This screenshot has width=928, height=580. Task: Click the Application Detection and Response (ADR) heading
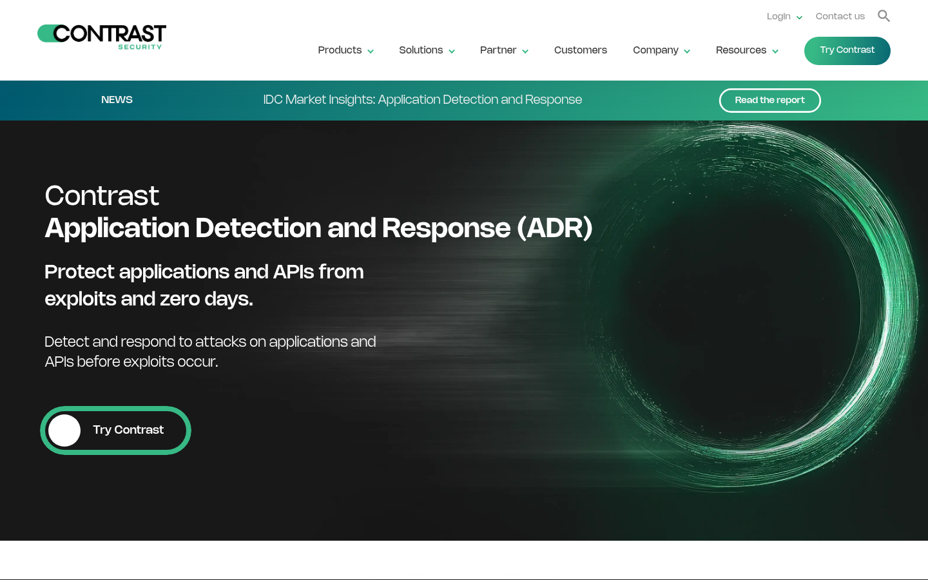point(318,228)
